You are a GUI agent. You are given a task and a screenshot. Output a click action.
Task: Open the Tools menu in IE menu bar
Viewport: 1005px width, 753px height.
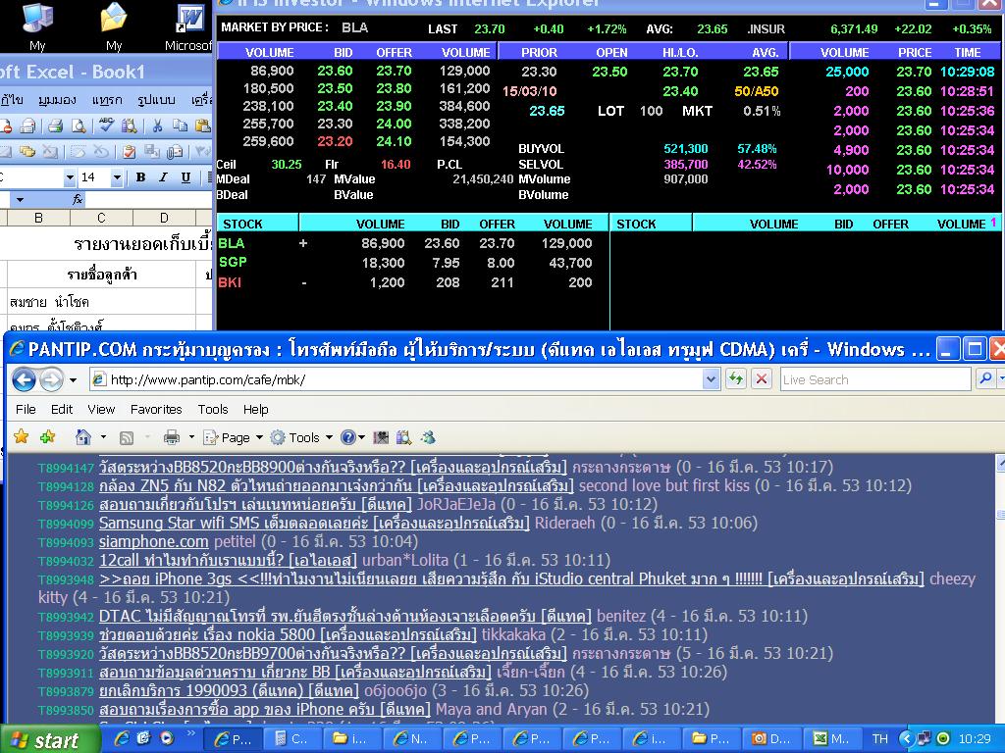pyautogui.click(x=213, y=409)
